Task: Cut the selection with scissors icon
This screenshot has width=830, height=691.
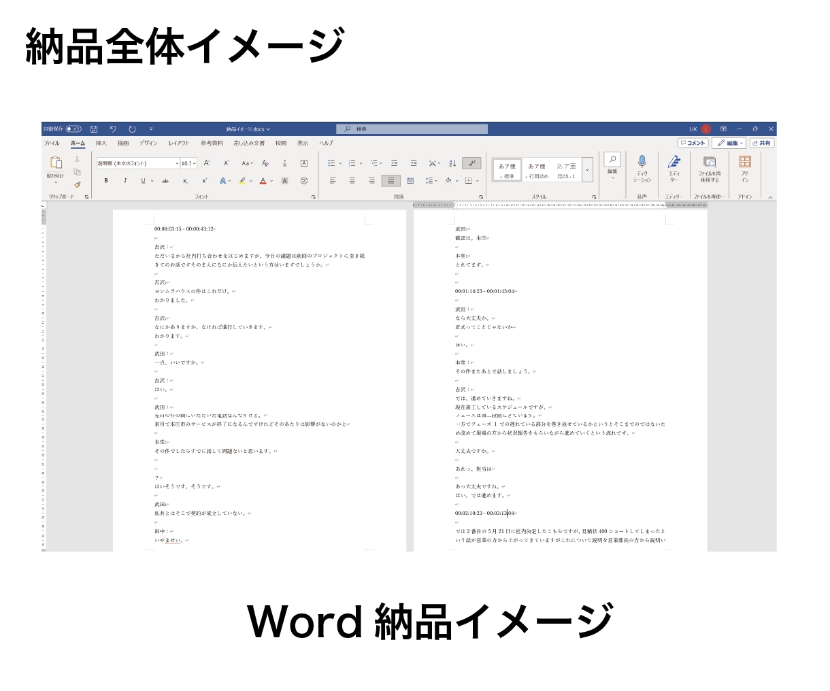Action: pyautogui.click(x=78, y=159)
